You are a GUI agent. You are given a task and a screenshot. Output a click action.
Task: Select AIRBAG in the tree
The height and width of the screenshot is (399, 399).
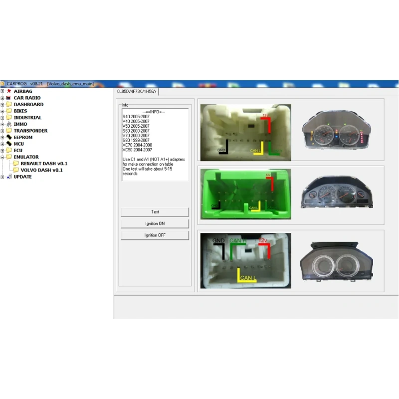click(x=23, y=91)
